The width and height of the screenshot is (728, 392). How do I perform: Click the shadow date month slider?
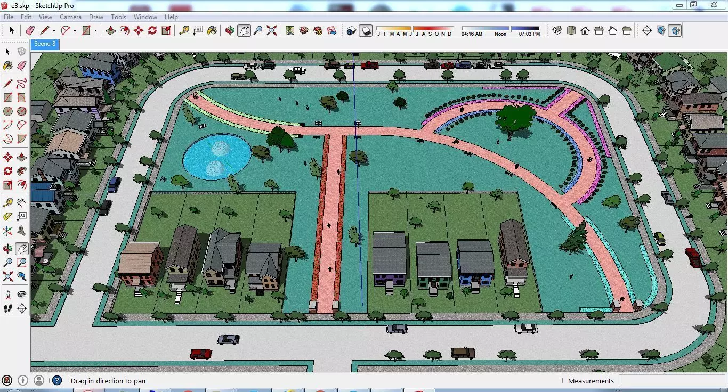[415, 28]
